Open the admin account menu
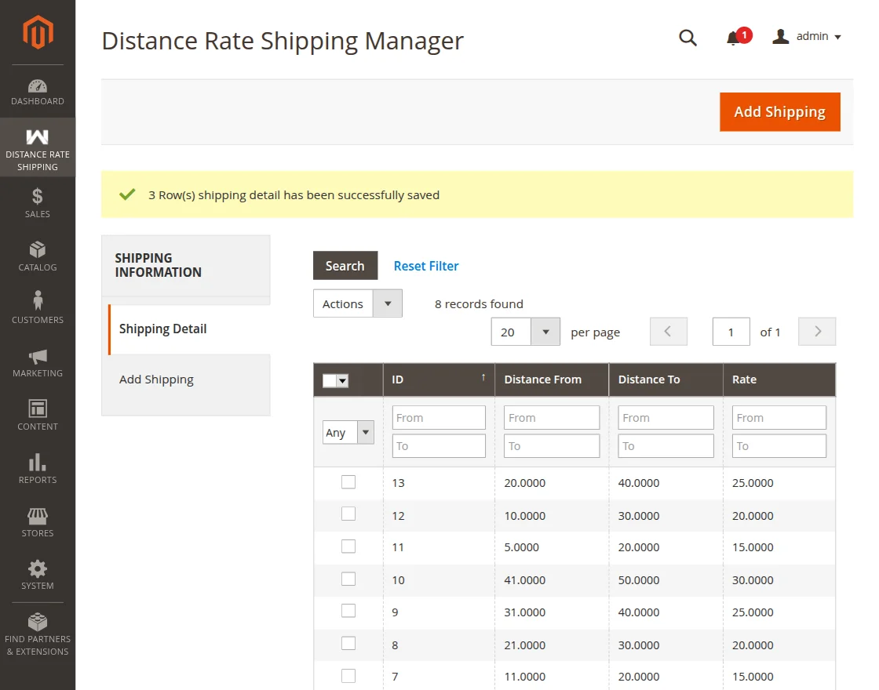Viewport: 879px width, 690px height. pyautogui.click(x=807, y=36)
